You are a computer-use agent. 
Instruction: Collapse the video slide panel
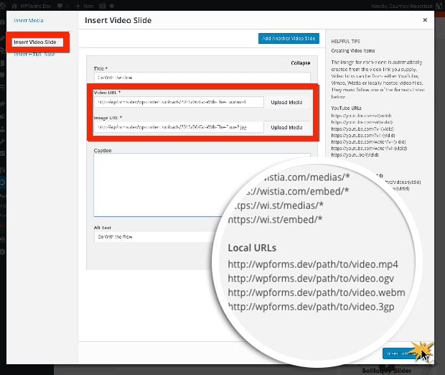[x=300, y=62]
